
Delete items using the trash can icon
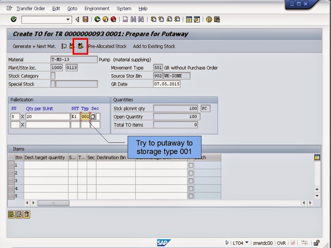(26, 214)
